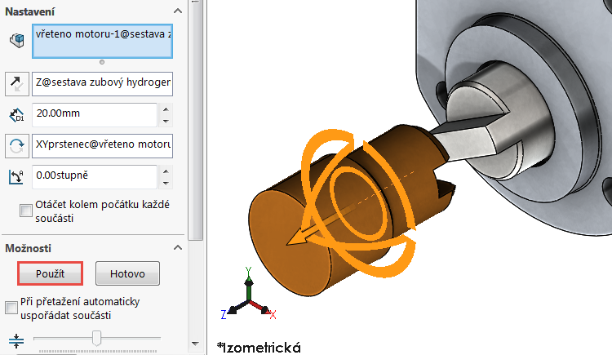Click the Použít button
612x355 pixels.
(x=50, y=273)
